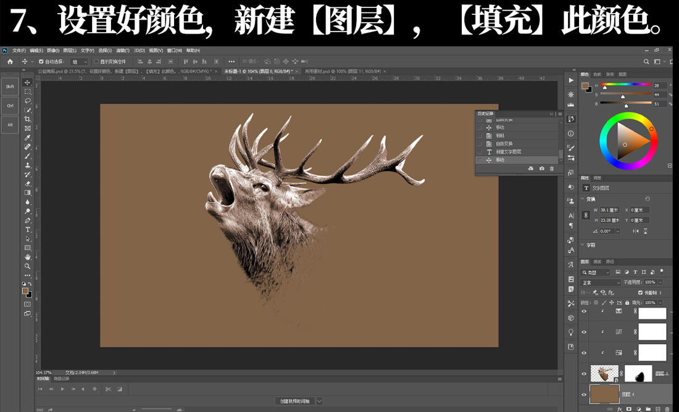Hide the 图层 0 brown layer
This screenshot has height=412, width=679.
(584, 394)
